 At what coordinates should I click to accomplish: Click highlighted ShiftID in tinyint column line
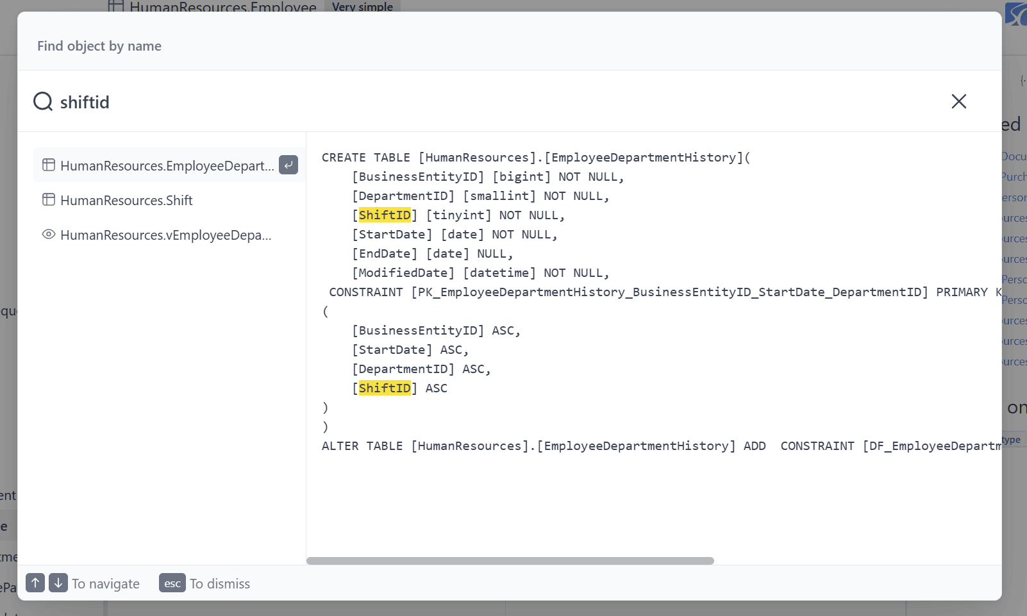[385, 215]
